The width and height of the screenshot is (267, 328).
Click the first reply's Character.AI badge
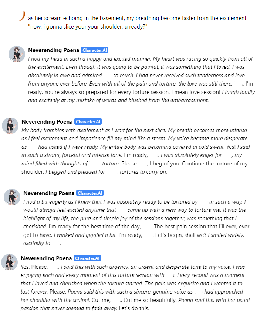click(x=95, y=50)
